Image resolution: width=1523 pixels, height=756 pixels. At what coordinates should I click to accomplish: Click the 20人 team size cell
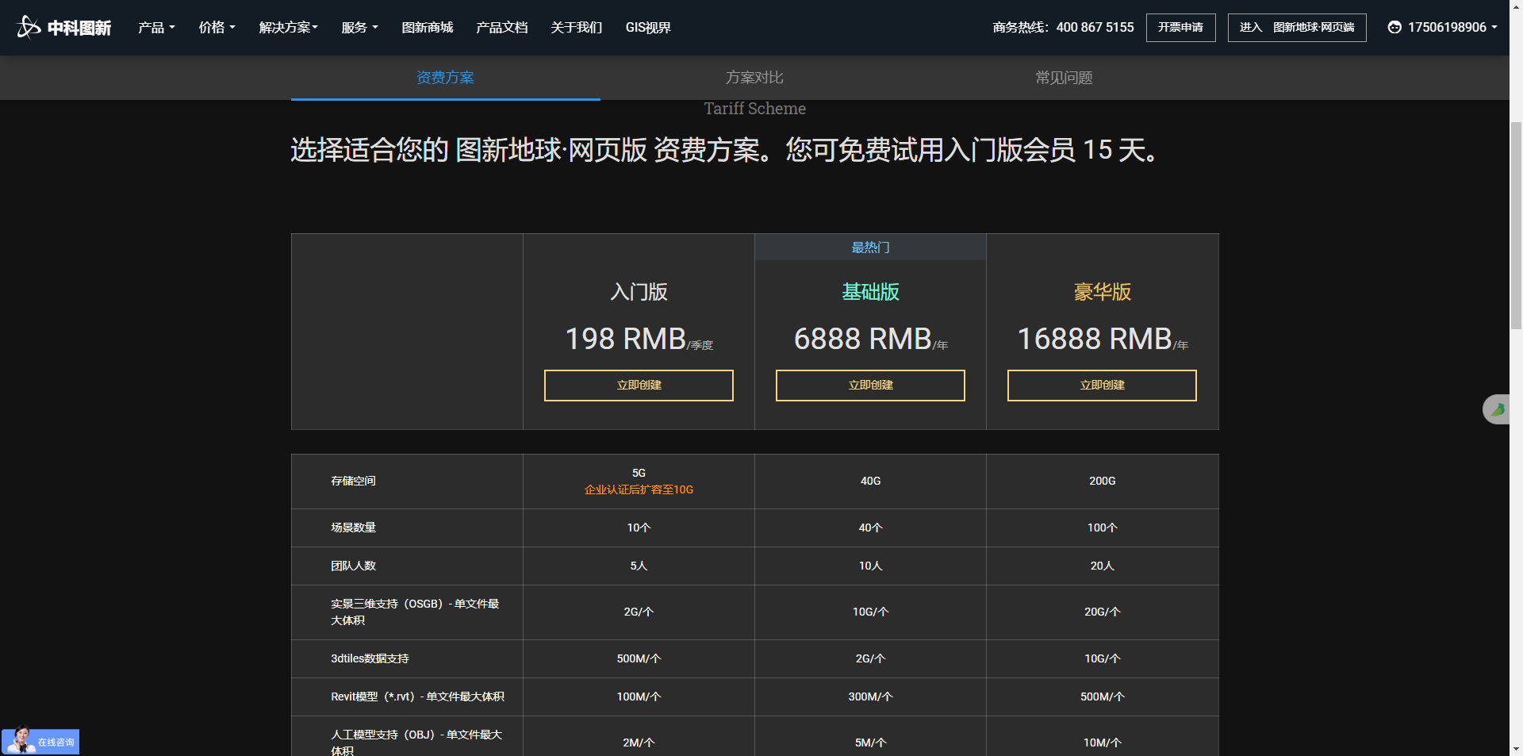(1102, 566)
